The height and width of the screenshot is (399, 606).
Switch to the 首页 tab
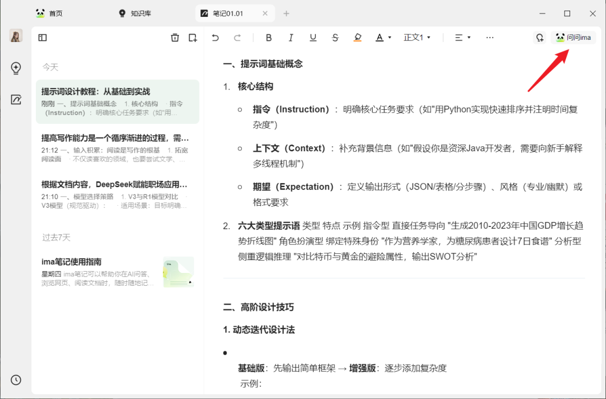49,12
